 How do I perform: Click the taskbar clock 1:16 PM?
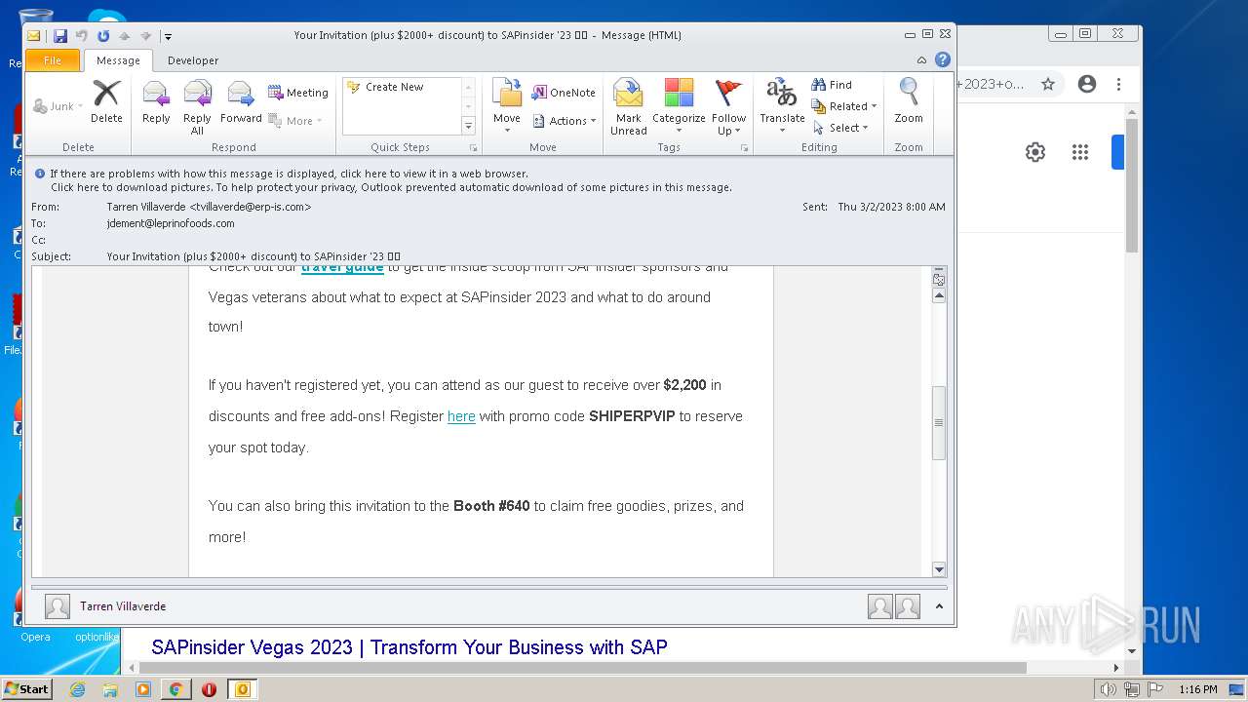[1197, 689]
